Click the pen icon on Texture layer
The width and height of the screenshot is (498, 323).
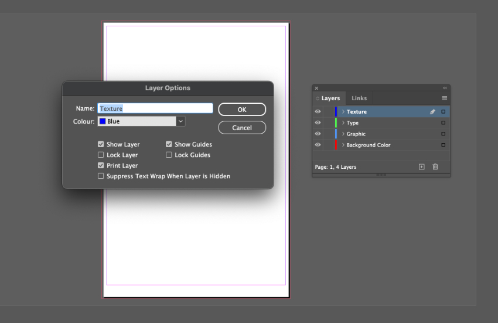click(x=432, y=111)
